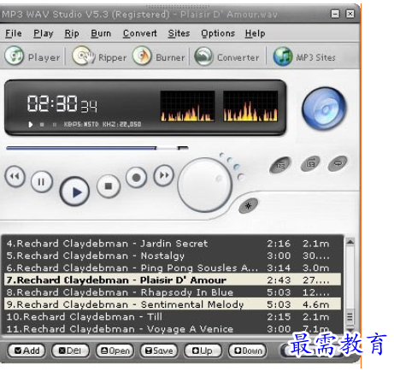394x371 pixels.
Task: Toggle the shuffle oval button
Action: 310,164
